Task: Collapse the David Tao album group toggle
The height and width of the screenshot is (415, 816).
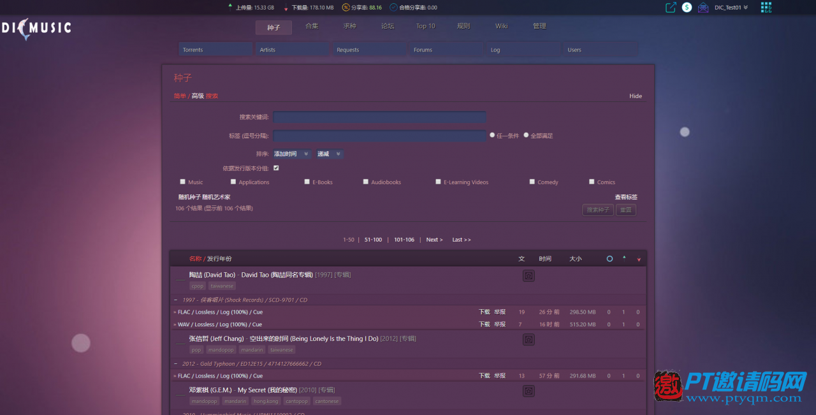Action: (x=180, y=279)
